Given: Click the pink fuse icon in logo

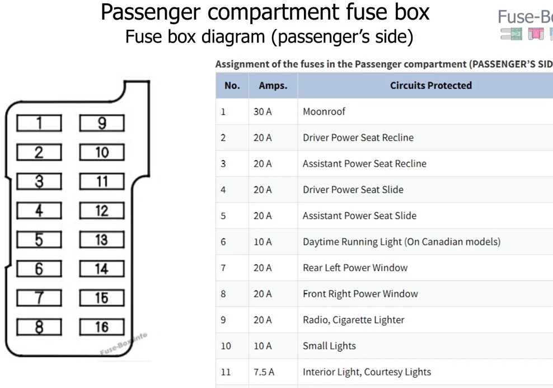Looking at the screenshot, I should click(536, 34).
